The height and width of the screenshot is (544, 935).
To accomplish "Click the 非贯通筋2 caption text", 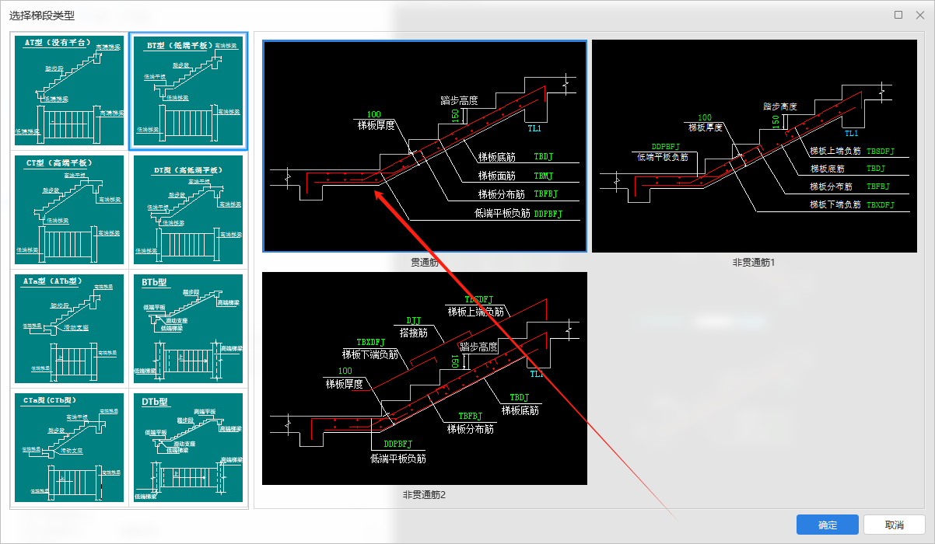I will (x=425, y=494).
